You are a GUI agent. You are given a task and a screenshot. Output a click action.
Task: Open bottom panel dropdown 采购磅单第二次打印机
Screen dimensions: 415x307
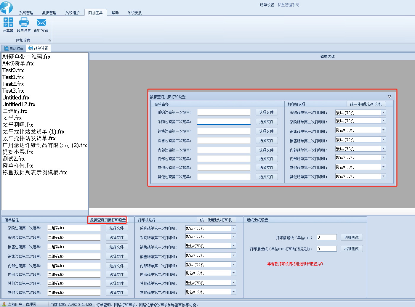coord(233,236)
